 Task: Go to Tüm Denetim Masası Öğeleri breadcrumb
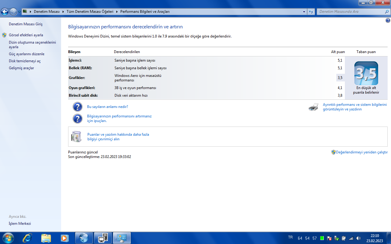tap(90, 12)
